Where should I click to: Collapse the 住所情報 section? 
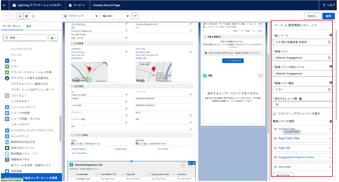tap(72, 43)
